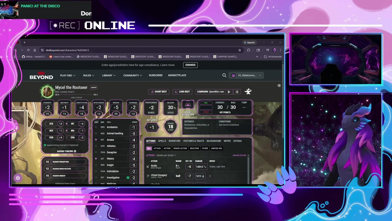
Task: Click the HEAL button
Action: tap(206, 103)
